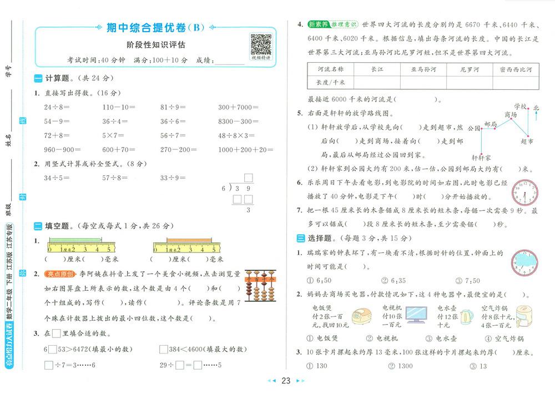Click the empty box before 384<4600
This screenshot has height=394, width=555.
163,349
